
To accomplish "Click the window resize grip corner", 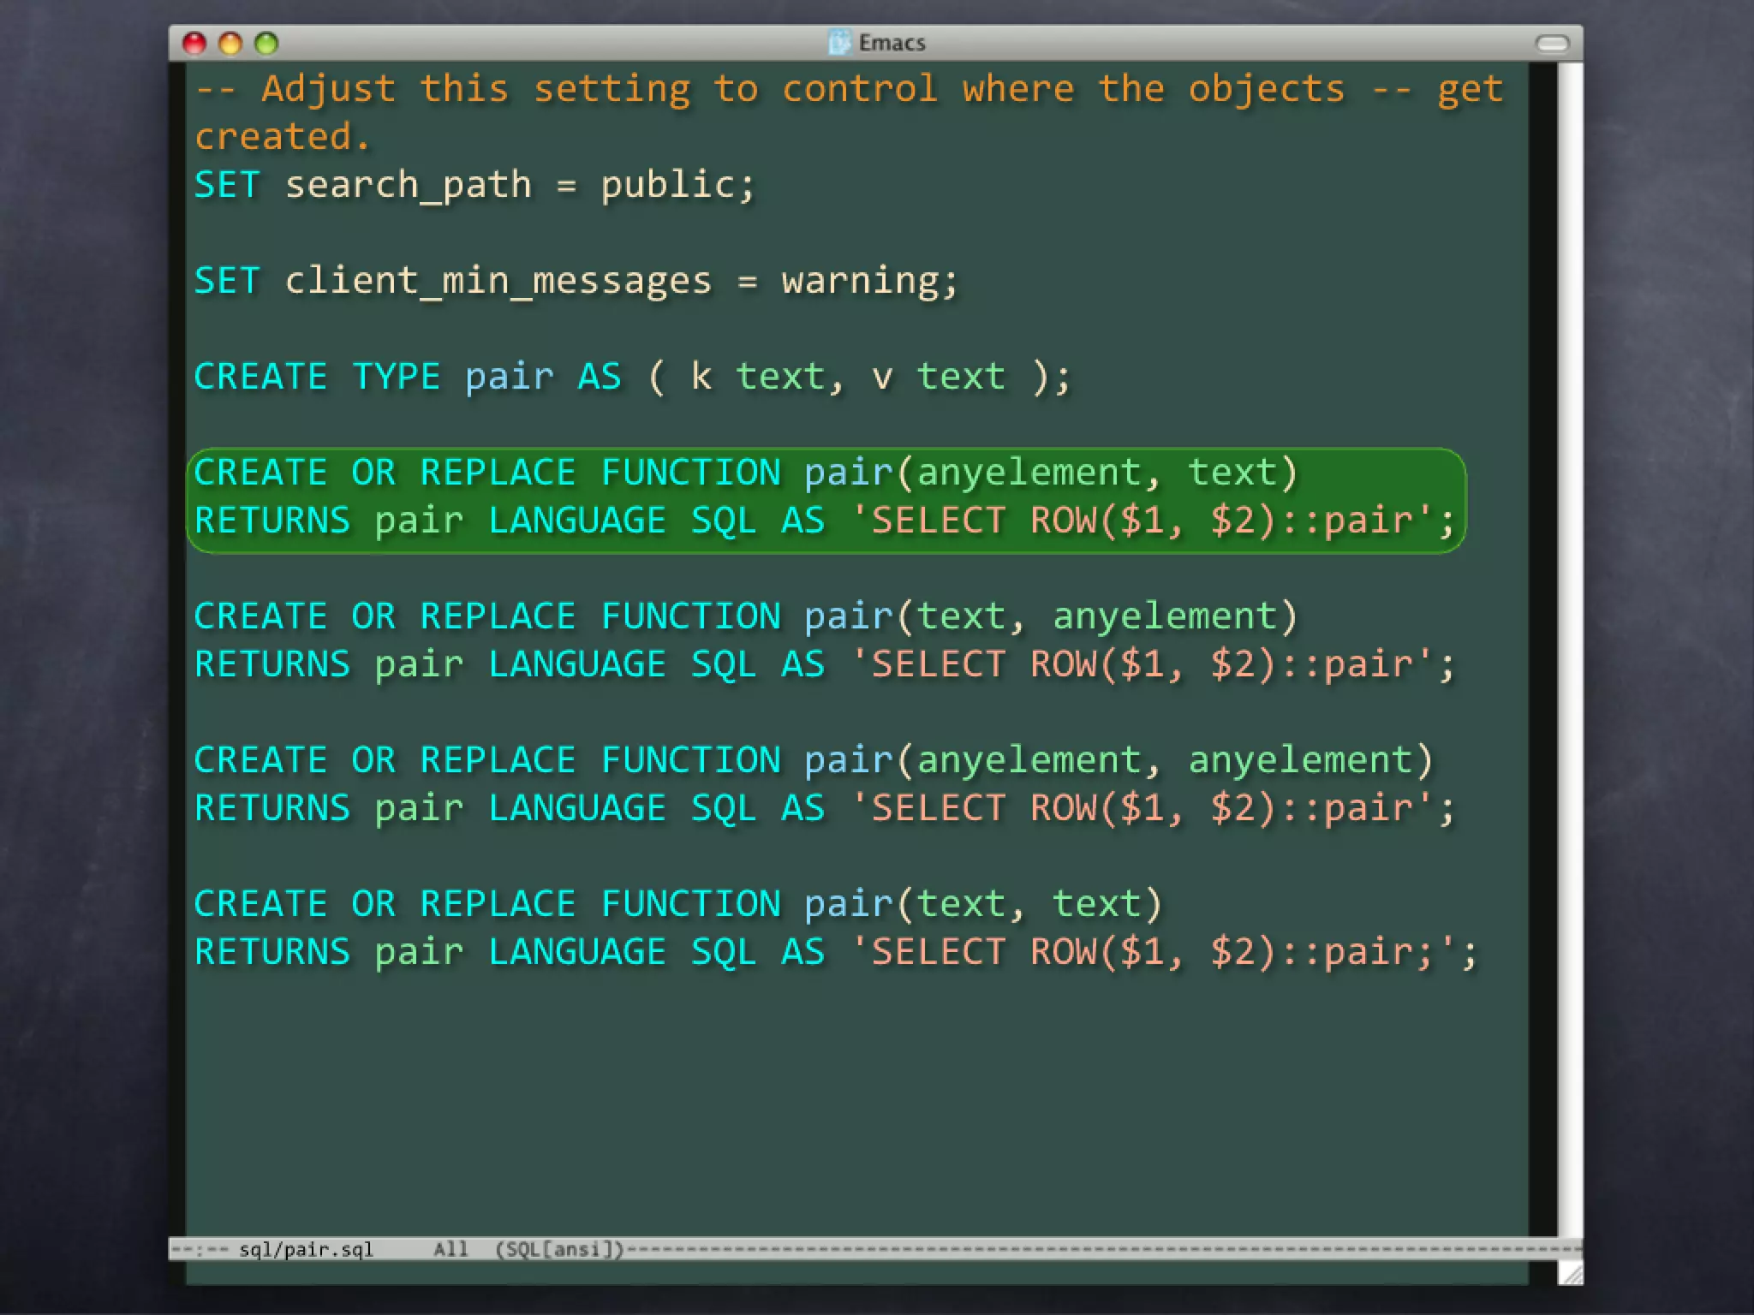I will (1571, 1273).
